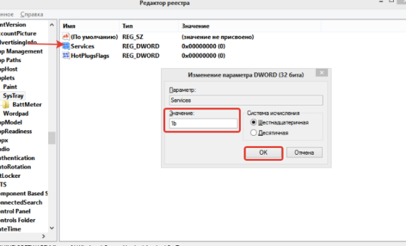
Task: Click the Параметр name field
Action: point(246,100)
